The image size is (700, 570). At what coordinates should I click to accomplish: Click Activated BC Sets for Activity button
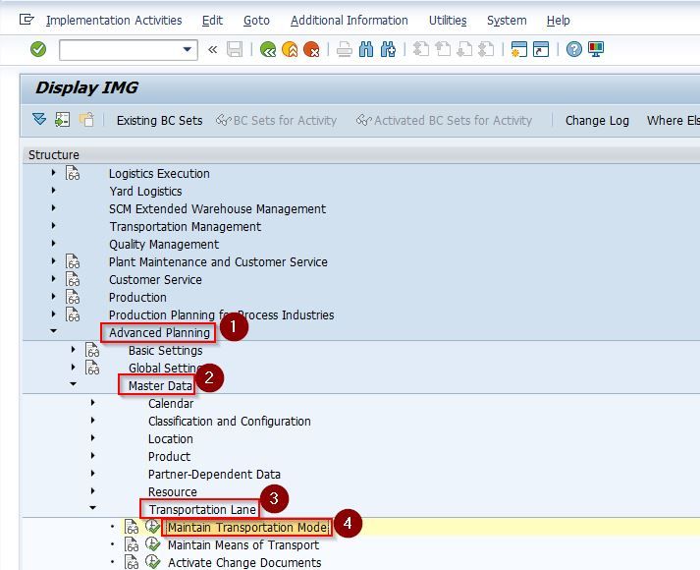(444, 121)
